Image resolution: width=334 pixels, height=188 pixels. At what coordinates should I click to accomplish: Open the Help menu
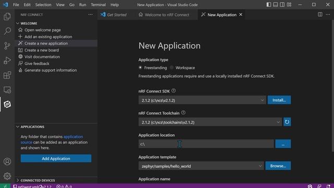click(115, 5)
